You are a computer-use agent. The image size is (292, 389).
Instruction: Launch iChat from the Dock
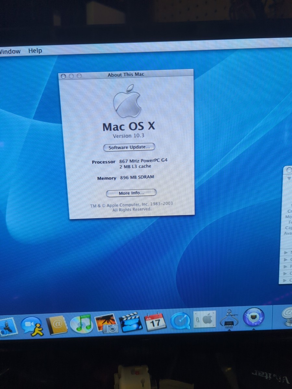click(32, 326)
